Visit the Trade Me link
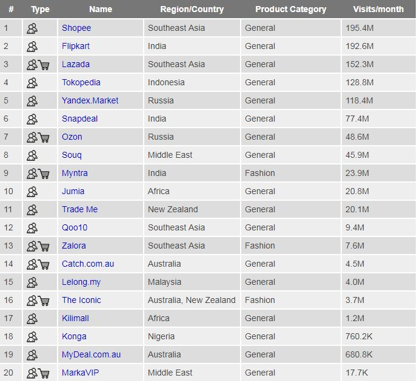The height and width of the screenshot is (381, 417). click(x=79, y=209)
